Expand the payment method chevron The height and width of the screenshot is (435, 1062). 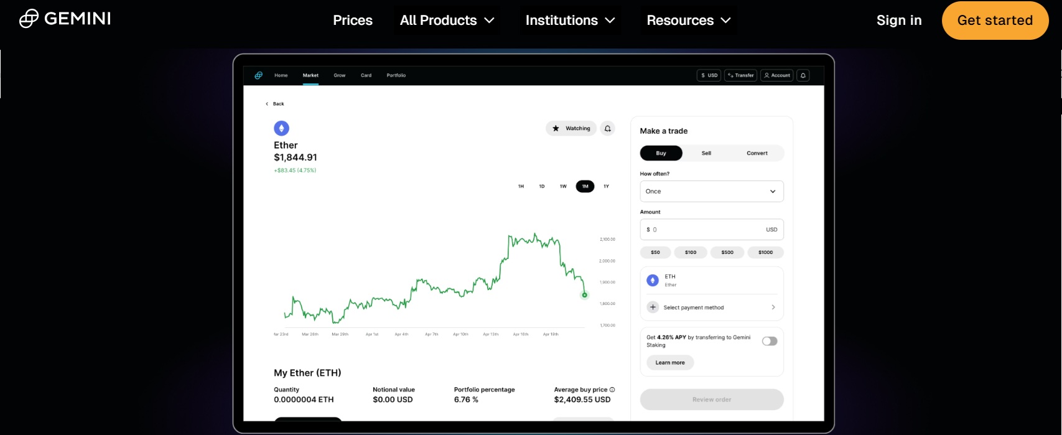(x=773, y=307)
